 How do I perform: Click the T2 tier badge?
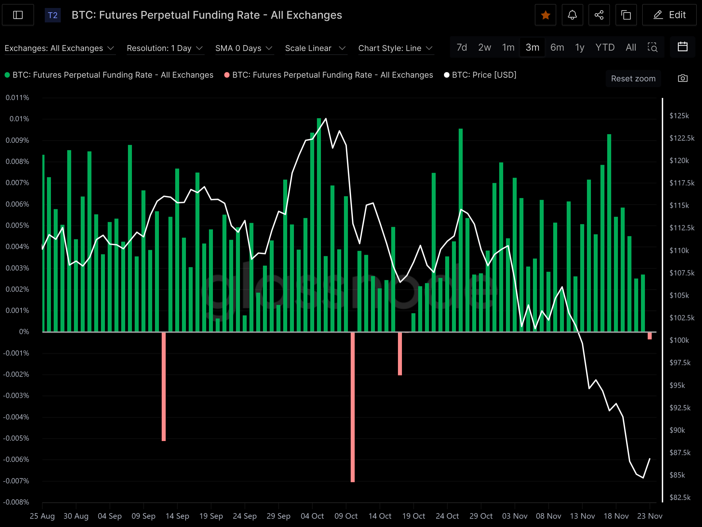click(x=53, y=15)
